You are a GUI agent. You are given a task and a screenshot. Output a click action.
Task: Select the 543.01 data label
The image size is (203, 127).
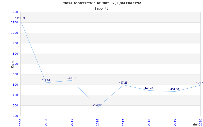pyautogui.click(x=72, y=78)
